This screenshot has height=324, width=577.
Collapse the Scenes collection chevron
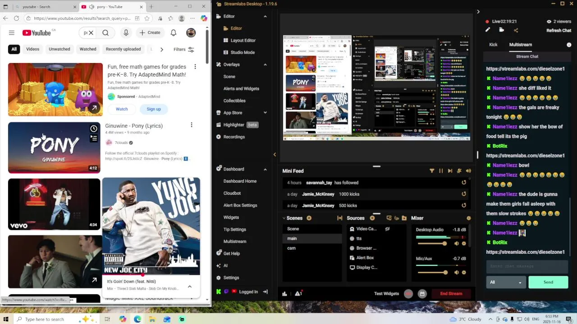point(284,218)
